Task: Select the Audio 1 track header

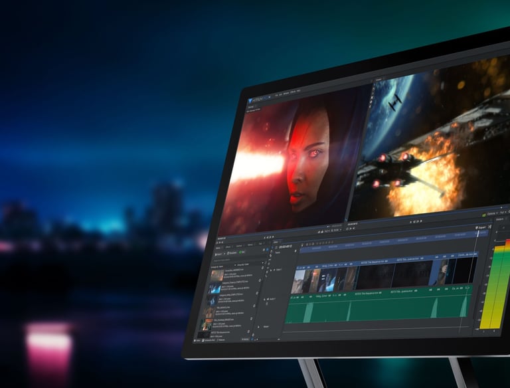Action: click(270, 299)
